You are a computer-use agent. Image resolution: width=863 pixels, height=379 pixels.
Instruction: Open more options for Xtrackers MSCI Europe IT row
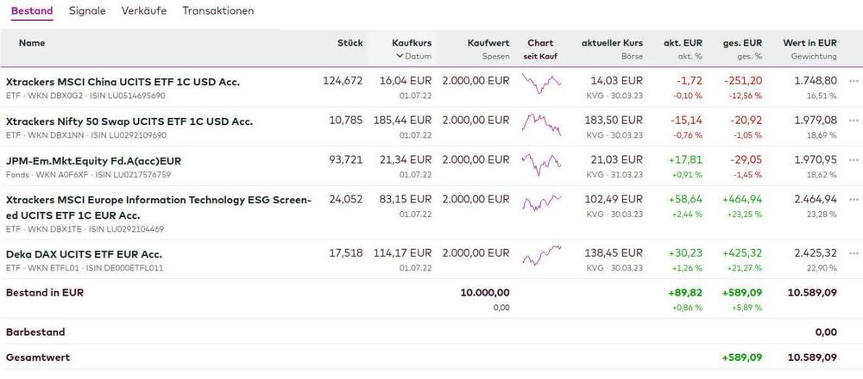tap(854, 200)
